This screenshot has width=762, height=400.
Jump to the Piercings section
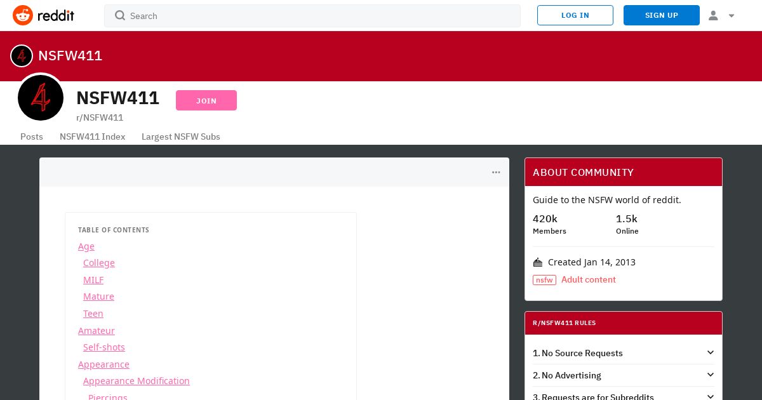pyautogui.click(x=108, y=397)
